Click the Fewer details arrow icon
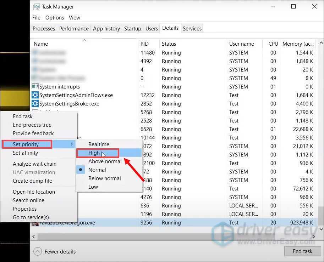Image resolution: width=324 pixels, height=262 pixels. pos(37,252)
